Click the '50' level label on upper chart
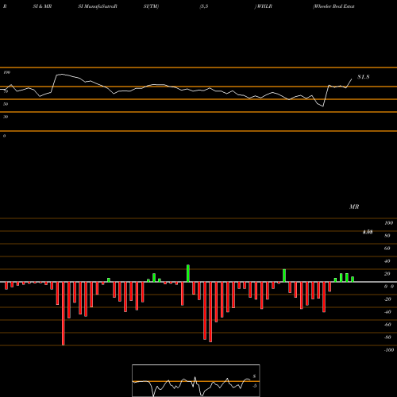 point(6,104)
